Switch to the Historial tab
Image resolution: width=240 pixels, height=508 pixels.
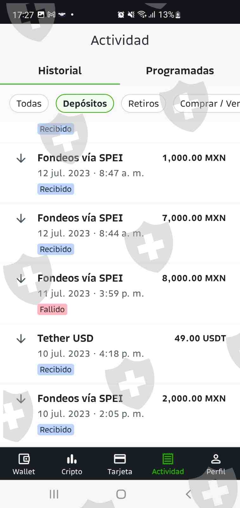pos(60,70)
